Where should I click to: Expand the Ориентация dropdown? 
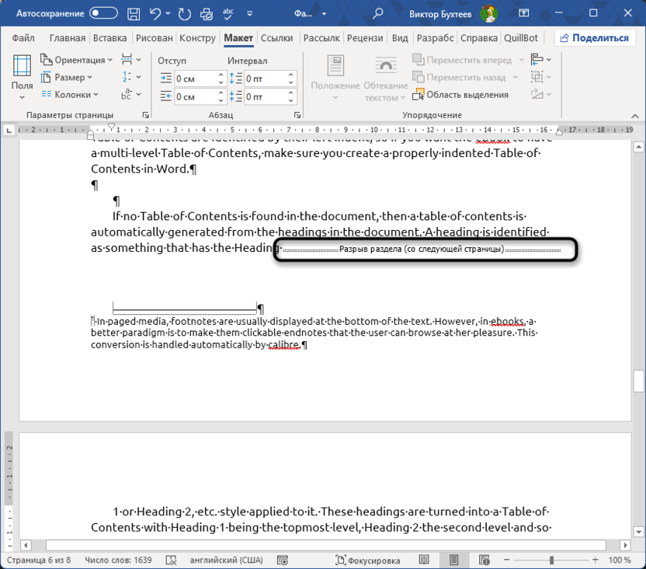point(76,60)
